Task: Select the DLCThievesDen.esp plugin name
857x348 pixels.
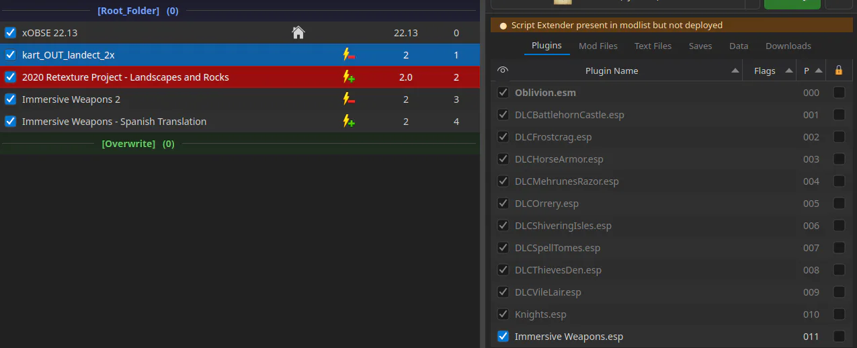Action: [x=558, y=270]
